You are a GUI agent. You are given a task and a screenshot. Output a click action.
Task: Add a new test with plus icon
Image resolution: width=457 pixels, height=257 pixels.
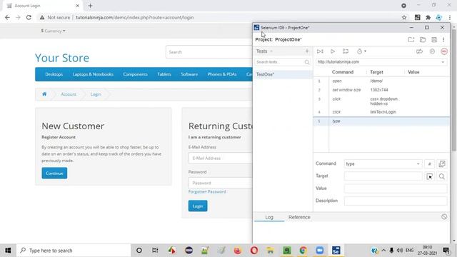tap(307, 51)
